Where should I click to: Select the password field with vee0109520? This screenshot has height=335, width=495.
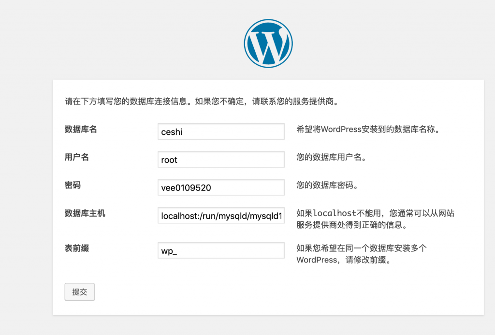[x=221, y=188]
